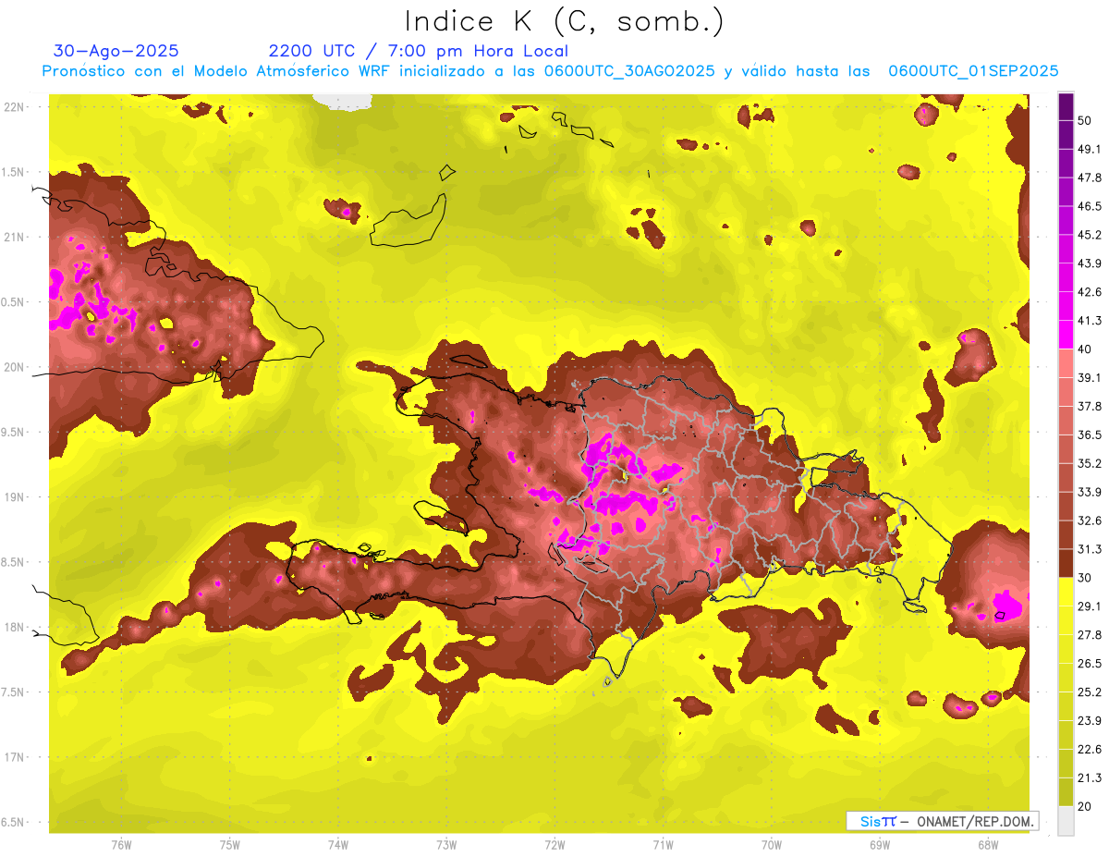Pick the magenta swatch between 40 and 41.3
1109x857 pixels.
[1066, 335]
